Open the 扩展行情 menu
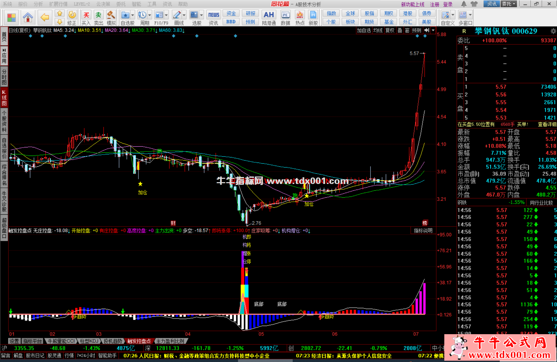Screen dimensions: 557x362 (58, 4)
